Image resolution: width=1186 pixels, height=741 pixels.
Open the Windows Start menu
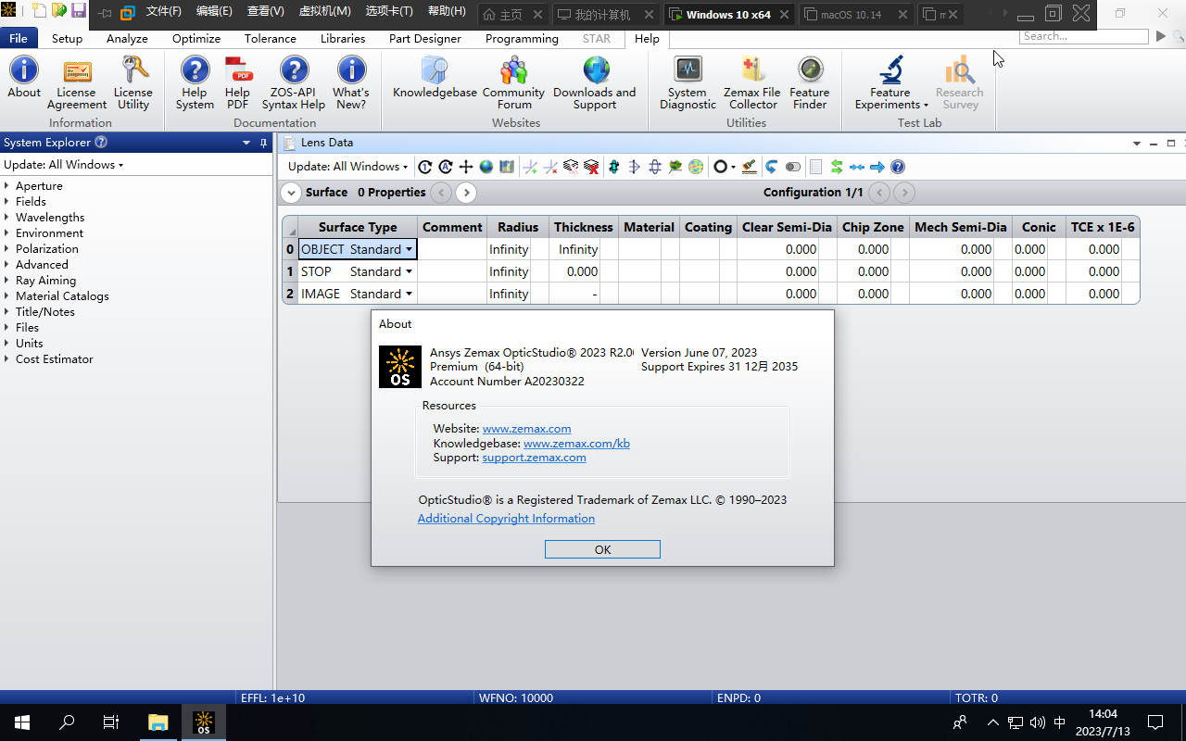22,722
